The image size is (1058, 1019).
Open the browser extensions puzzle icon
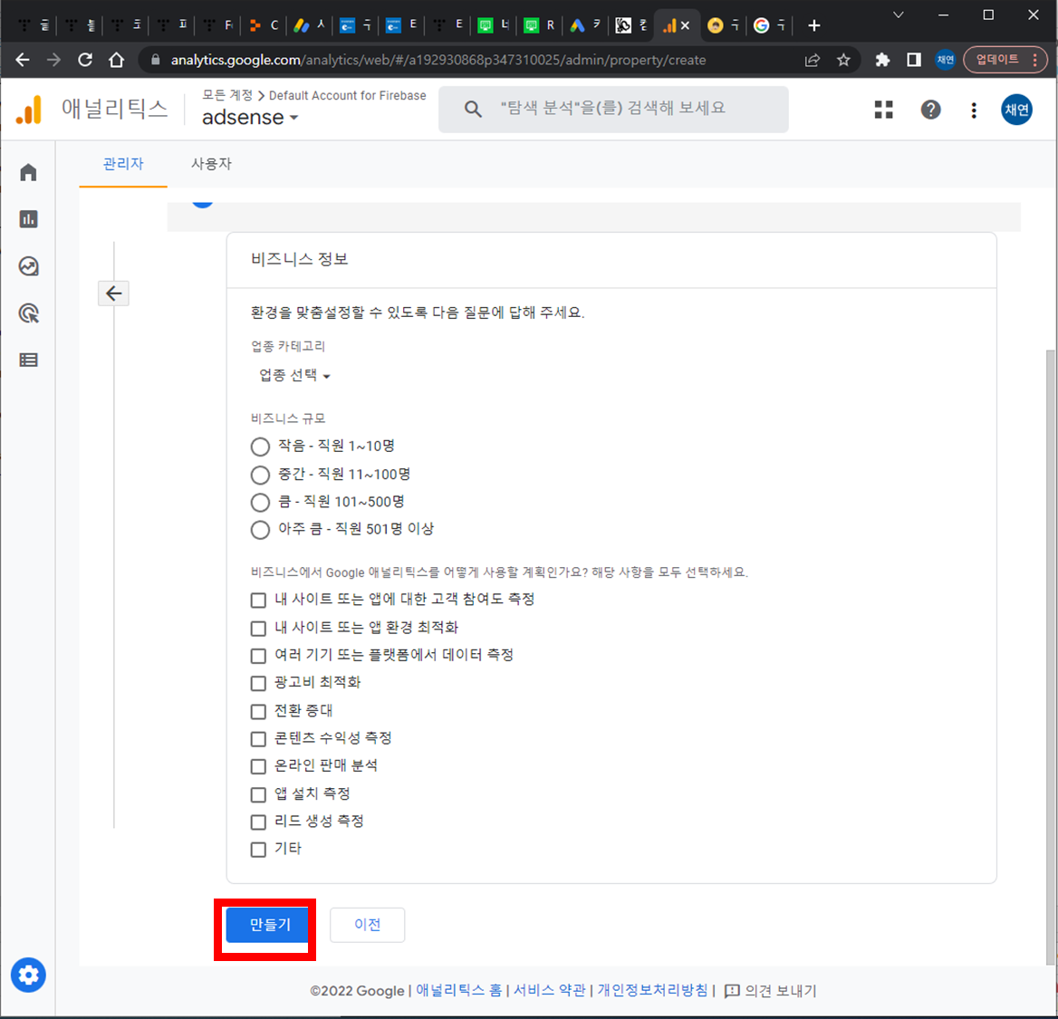tap(882, 60)
